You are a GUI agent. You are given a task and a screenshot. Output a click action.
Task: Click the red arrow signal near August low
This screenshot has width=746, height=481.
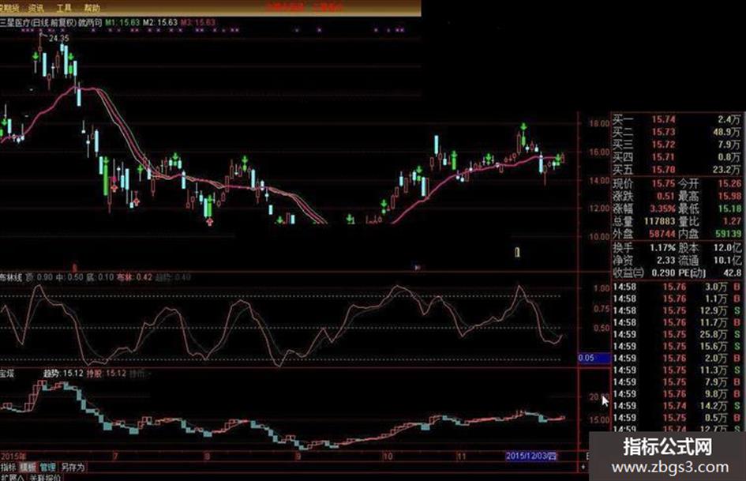(209, 221)
